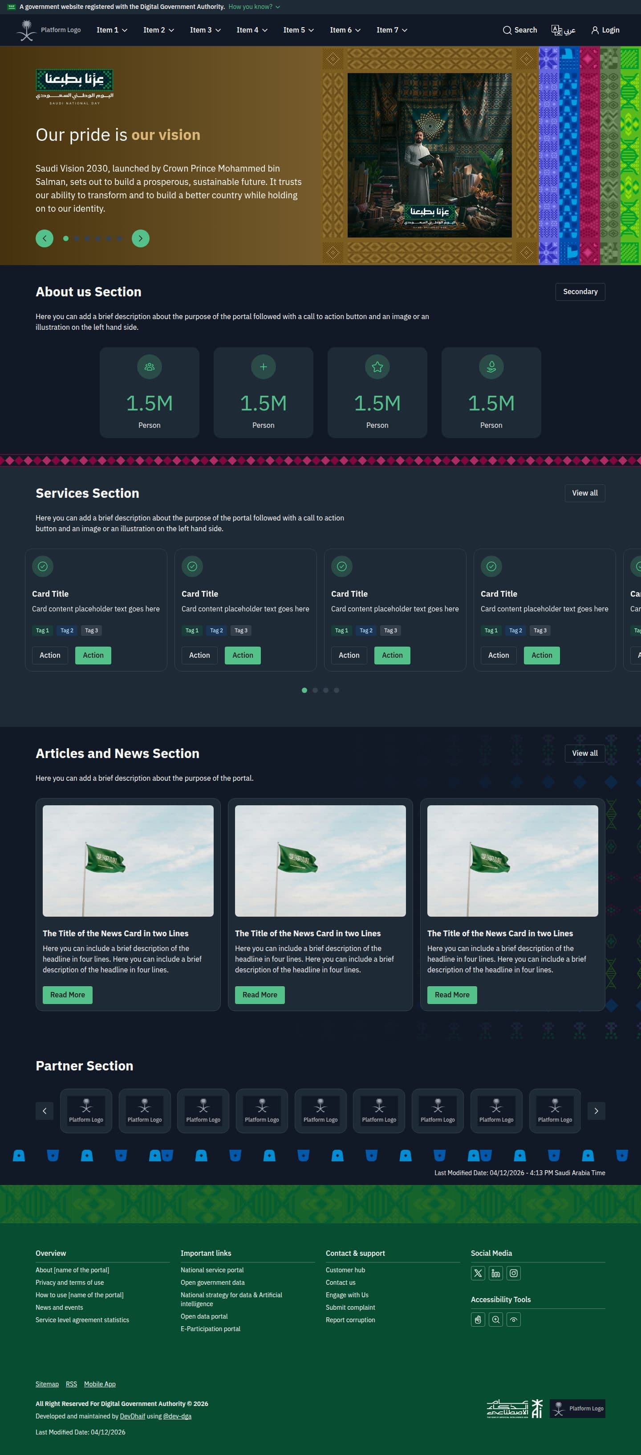The image size is (641, 1455).
Task: Click Read More on the third news card
Action: 452,995
